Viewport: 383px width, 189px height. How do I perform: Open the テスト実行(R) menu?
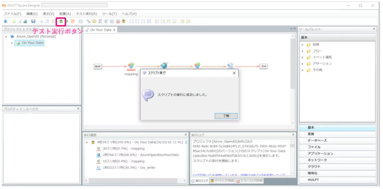(x=86, y=14)
